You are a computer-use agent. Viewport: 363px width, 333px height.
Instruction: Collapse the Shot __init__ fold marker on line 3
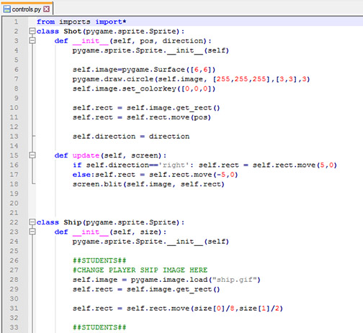pos(32,41)
